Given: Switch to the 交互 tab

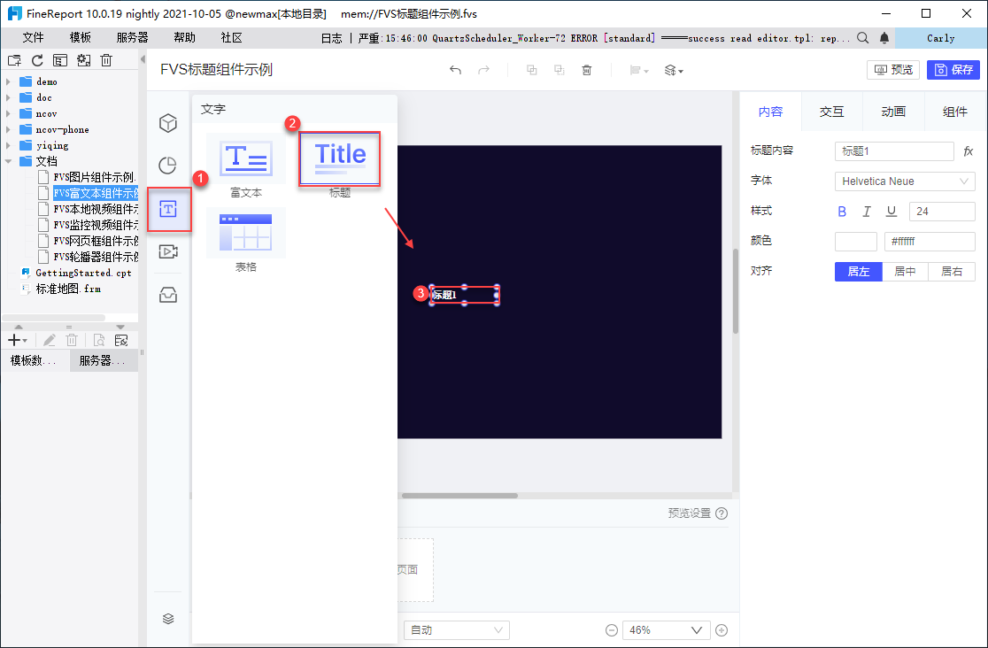Looking at the screenshot, I should coord(831,112).
